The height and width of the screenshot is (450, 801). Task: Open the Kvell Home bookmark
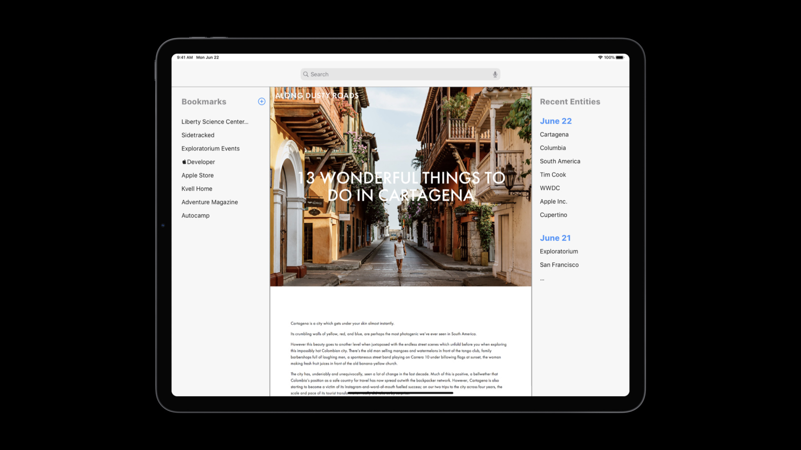click(x=197, y=189)
